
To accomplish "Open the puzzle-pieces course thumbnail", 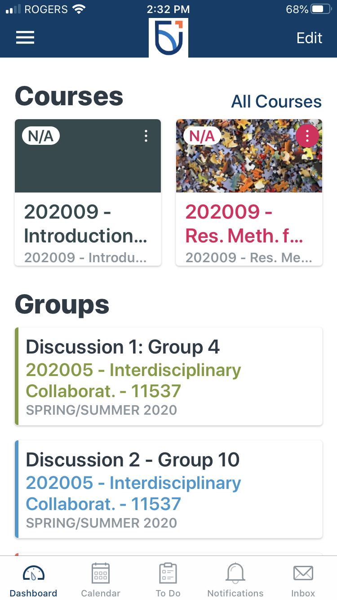I will 249,171.
